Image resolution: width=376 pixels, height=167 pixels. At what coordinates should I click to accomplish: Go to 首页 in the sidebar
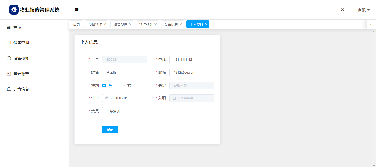[x=17, y=27]
